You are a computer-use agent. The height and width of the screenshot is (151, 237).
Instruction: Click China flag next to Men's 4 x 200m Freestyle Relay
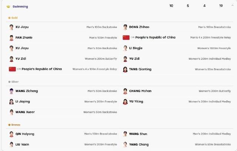[x=126, y=37]
